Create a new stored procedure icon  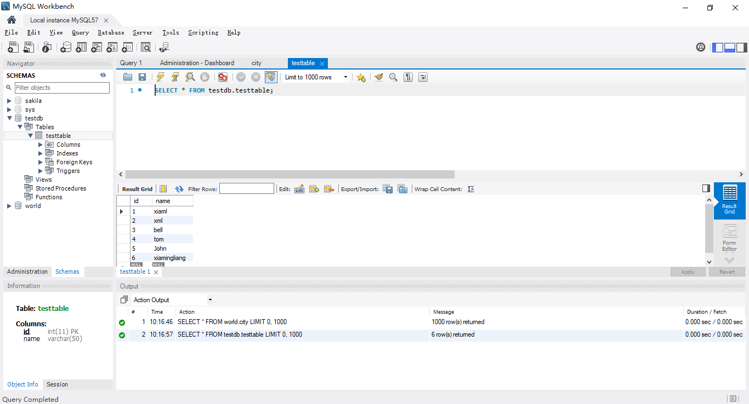pyautogui.click(x=112, y=48)
